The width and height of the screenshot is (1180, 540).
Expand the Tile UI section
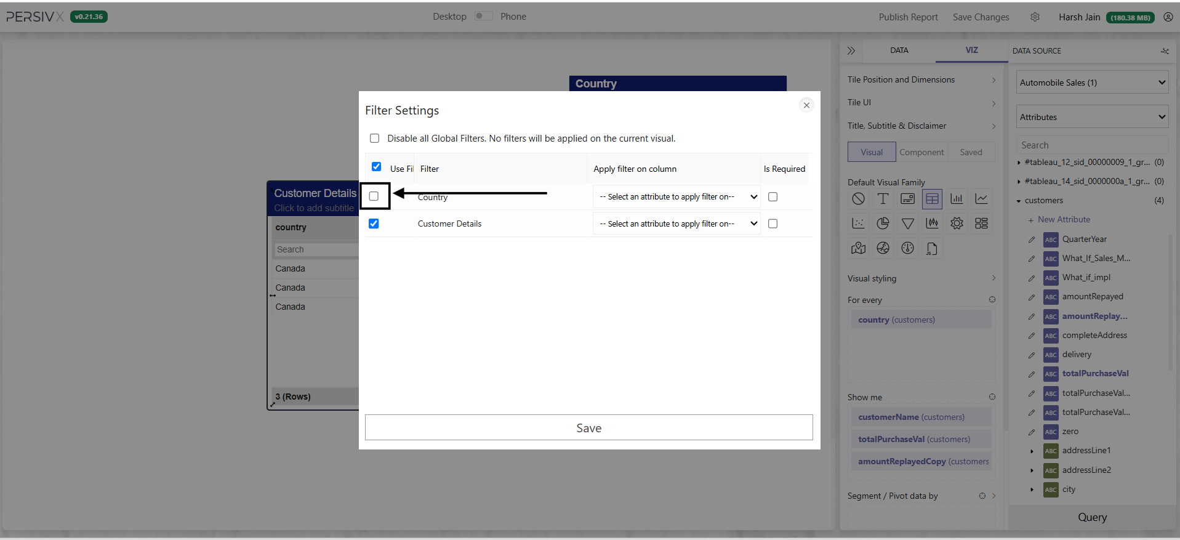point(921,103)
